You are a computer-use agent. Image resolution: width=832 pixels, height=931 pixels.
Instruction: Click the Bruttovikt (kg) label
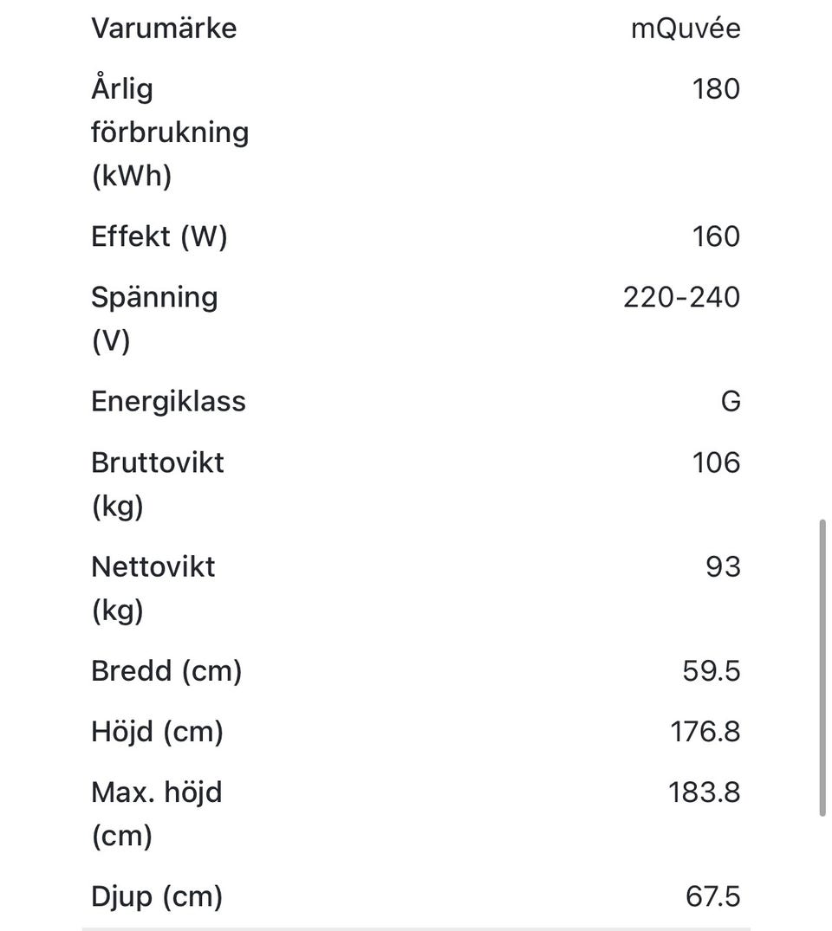pos(157,483)
